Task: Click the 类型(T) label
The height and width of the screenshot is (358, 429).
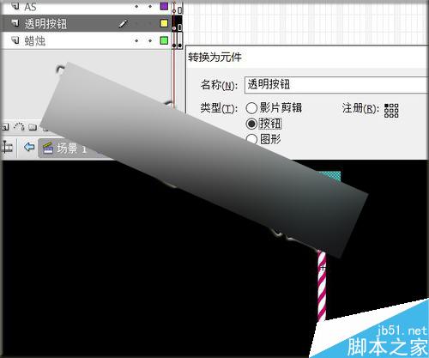Action: point(219,108)
